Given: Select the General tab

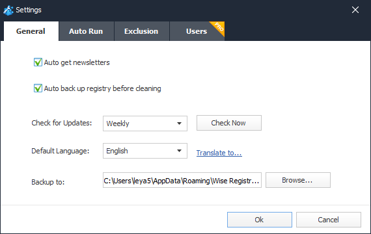Looking at the screenshot, I should (31, 31).
